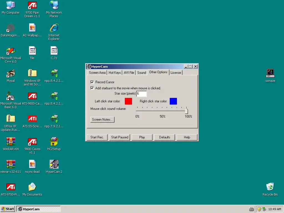Screen dimensions: 284x213
Task: Launch 9700 Pipe Dream v1.1 shortcut
Action: [x=32, y=9]
